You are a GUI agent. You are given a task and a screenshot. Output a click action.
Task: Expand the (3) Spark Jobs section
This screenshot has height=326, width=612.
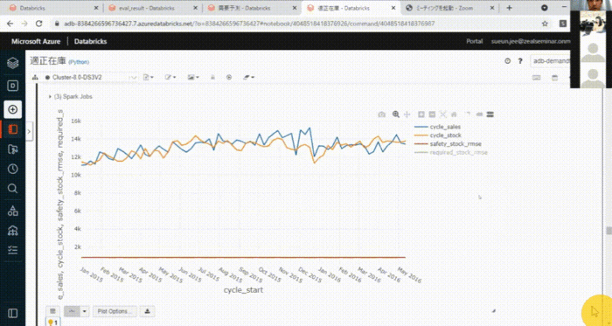(70, 96)
